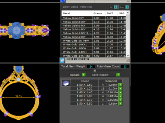Click the Total Gem Weight value .84
Image resolution: width=165 pixels, height=123 pixels.
point(91,67)
